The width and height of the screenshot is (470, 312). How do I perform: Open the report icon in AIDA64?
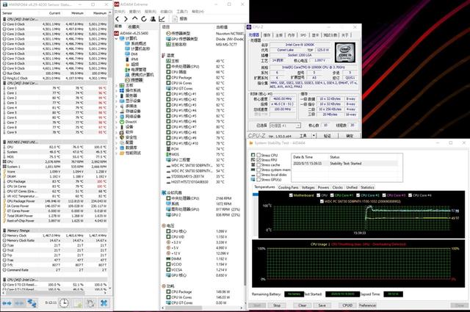coord(176,19)
